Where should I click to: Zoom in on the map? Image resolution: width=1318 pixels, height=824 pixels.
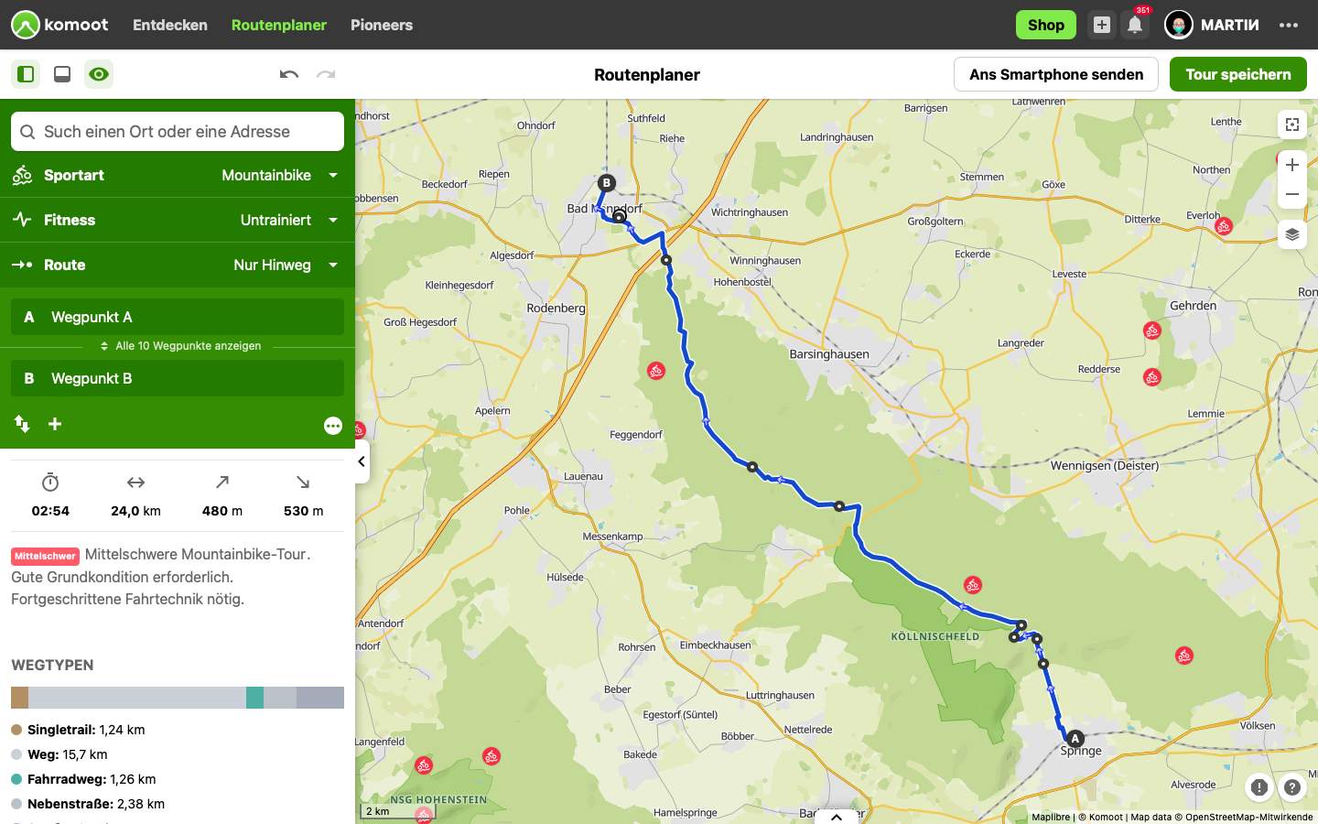tap(1292, 165)
